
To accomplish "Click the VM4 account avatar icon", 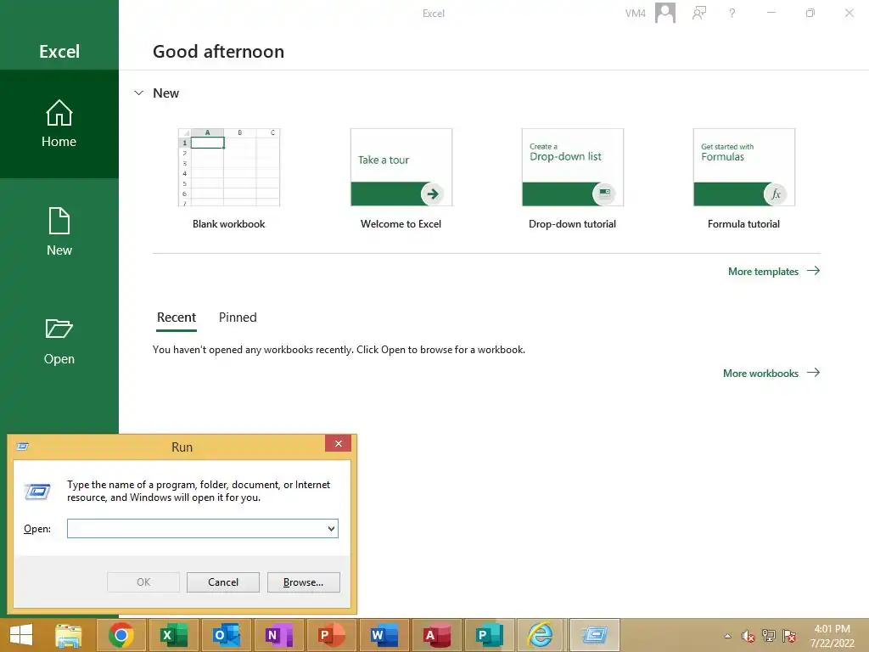I will (665, 13).
